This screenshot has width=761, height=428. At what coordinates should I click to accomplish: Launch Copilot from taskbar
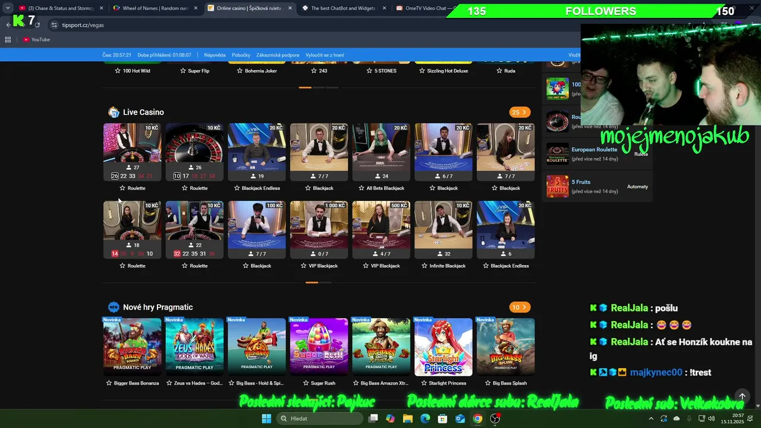(390, 418)
